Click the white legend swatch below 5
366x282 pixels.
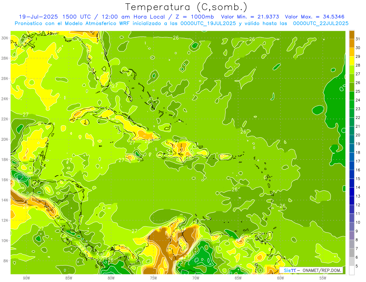click(352, 270)
